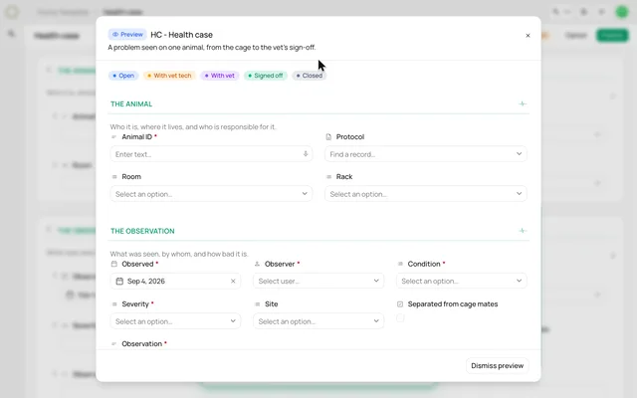Click the Severity field type icon
637x398 pixels.
[114, 304]
